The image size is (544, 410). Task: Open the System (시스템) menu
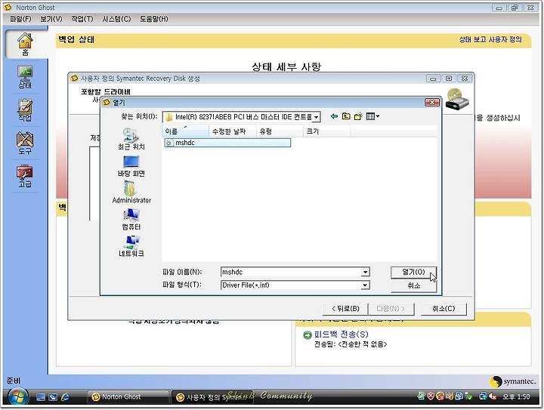pos(116,19)
